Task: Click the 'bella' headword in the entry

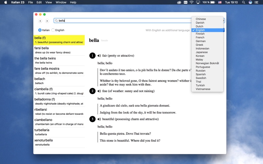Action: [x=94, y=40]
